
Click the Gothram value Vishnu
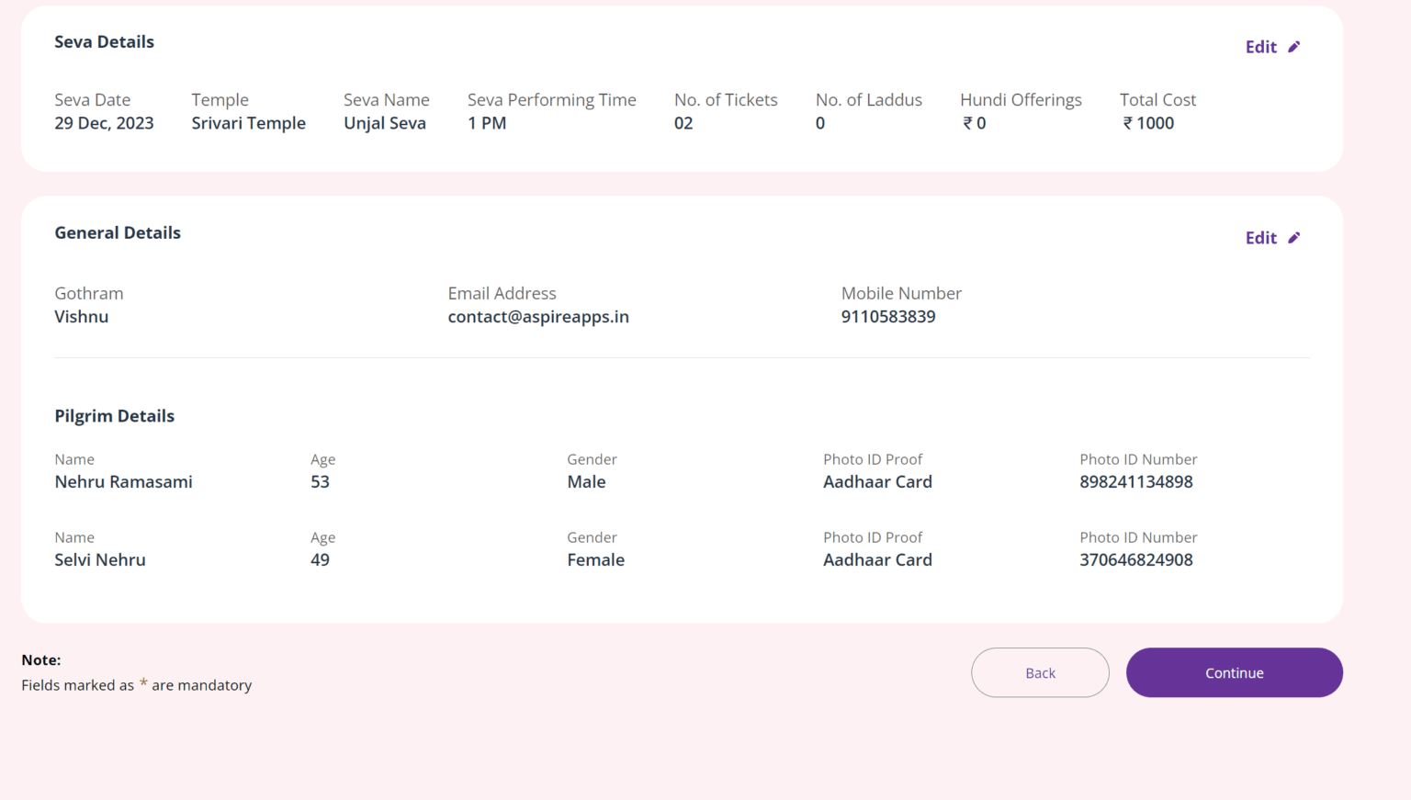pos(81,316)
